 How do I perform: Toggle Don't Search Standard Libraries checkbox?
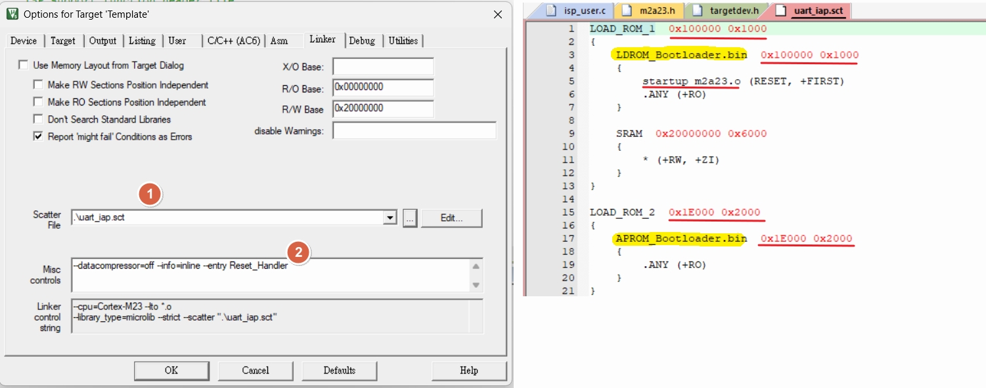click(39, 119)
